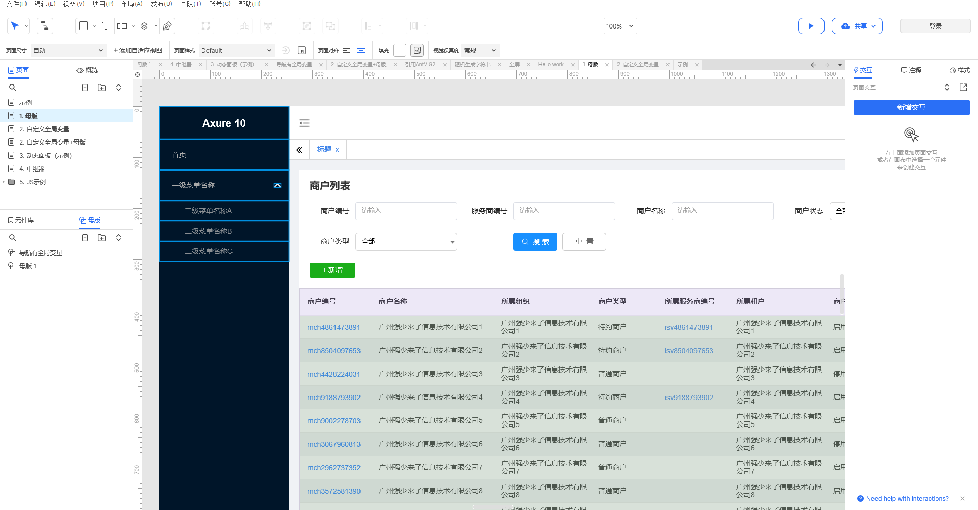
Task: Set page alignment to center
Action: tap(361, 50)
